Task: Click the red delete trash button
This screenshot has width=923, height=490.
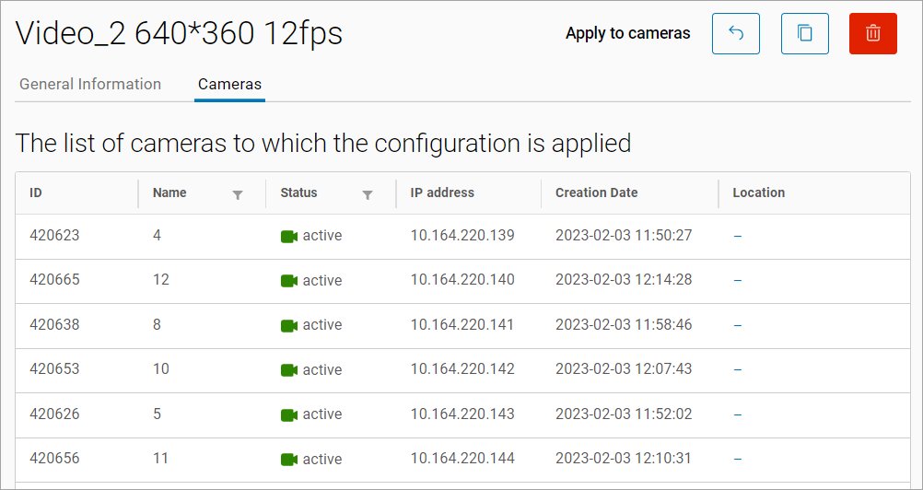Action: tap(872, 34)
